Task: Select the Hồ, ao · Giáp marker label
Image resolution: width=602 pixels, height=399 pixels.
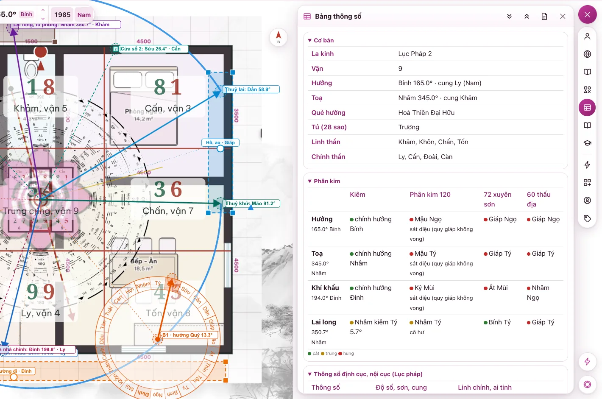Action: (220, 142)
